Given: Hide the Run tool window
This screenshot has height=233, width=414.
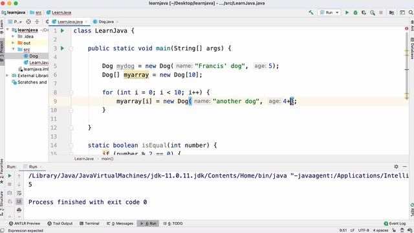Looking at the screenshot, I should point(404,166).
